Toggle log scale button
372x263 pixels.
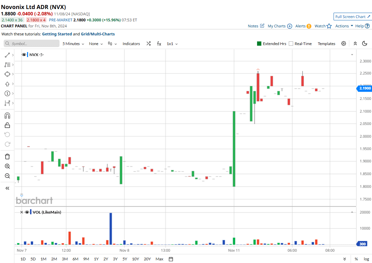(366, 259)
